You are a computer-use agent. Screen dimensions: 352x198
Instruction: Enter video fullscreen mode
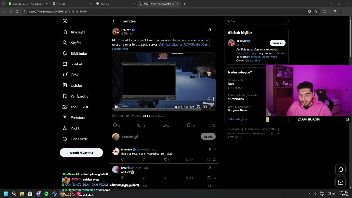(212, 107)
